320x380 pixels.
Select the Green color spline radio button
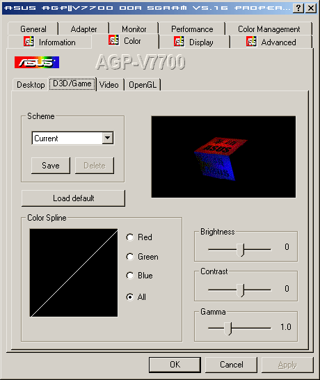click(130, 257)
